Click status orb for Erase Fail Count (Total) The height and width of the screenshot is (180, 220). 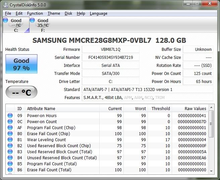(x=10, y=170)
